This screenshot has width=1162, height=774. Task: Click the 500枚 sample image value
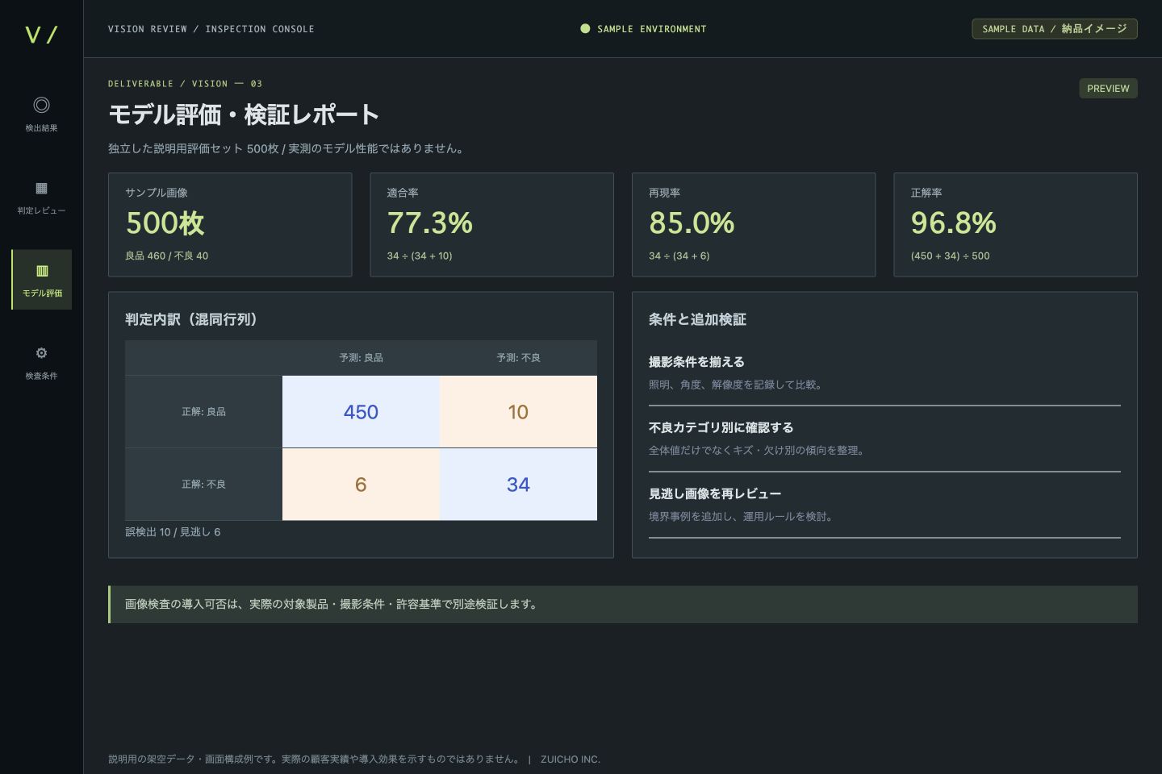[165, 223]
